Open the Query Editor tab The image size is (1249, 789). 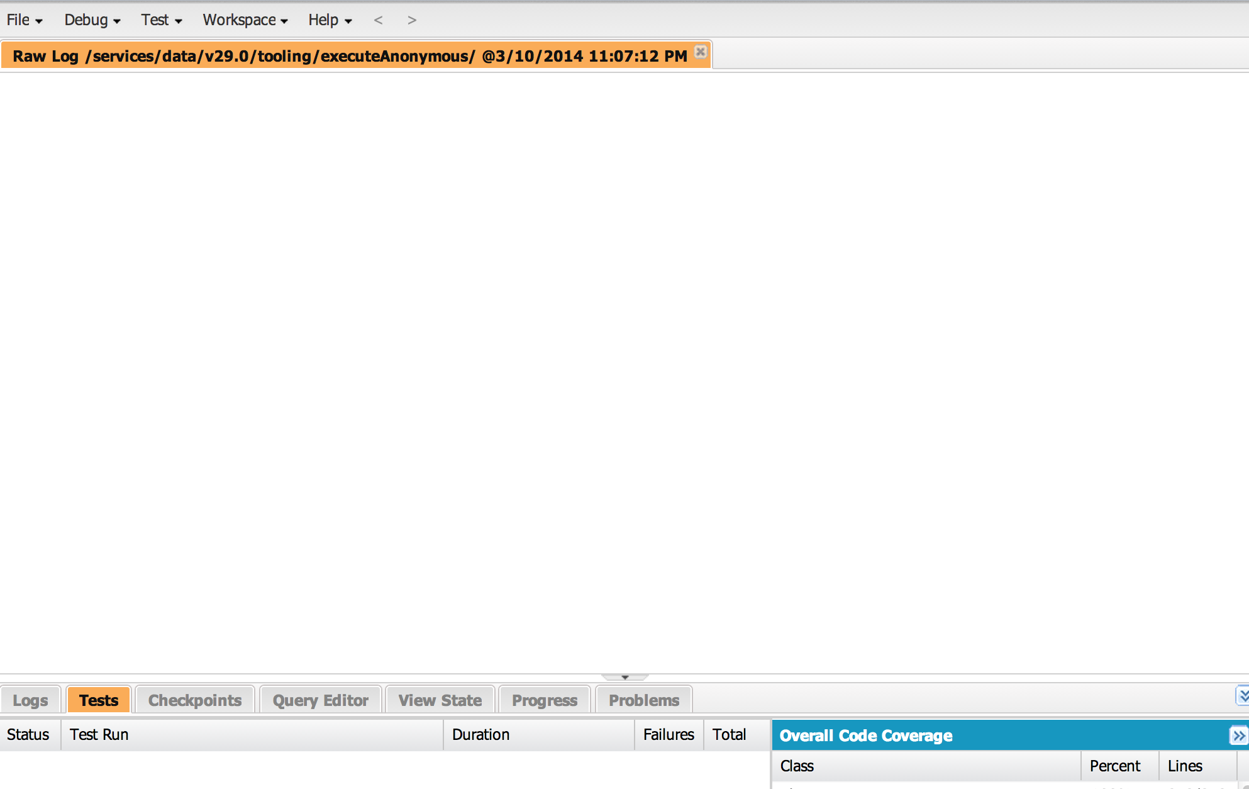pos(319,700)
